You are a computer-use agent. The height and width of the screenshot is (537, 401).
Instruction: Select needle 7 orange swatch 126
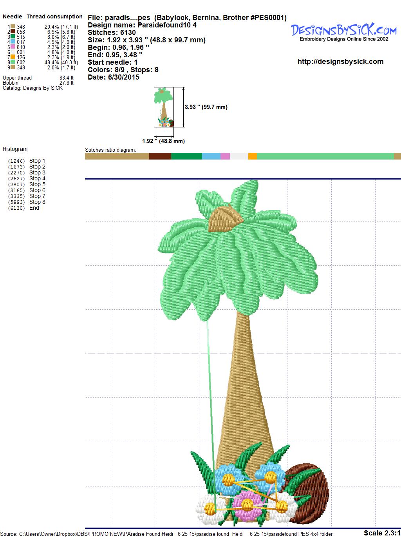[x=13, y=57]
